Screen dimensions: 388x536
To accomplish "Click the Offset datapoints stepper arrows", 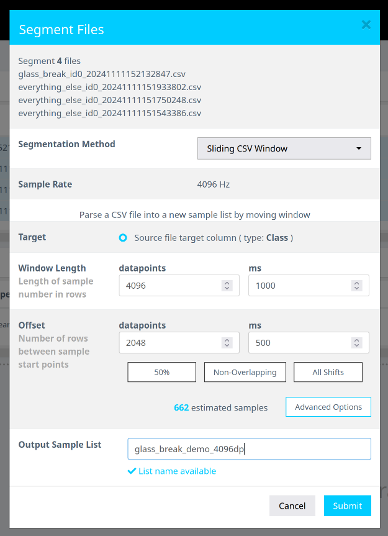I will pyautogui.click(x=227, y=343).
